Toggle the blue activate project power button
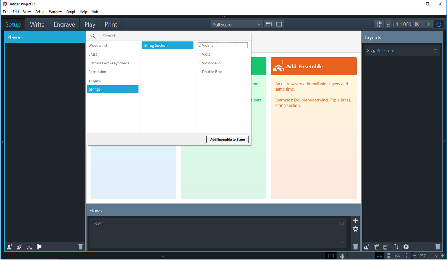This screenshot has width=447, height=260. [x=439, y=24]
